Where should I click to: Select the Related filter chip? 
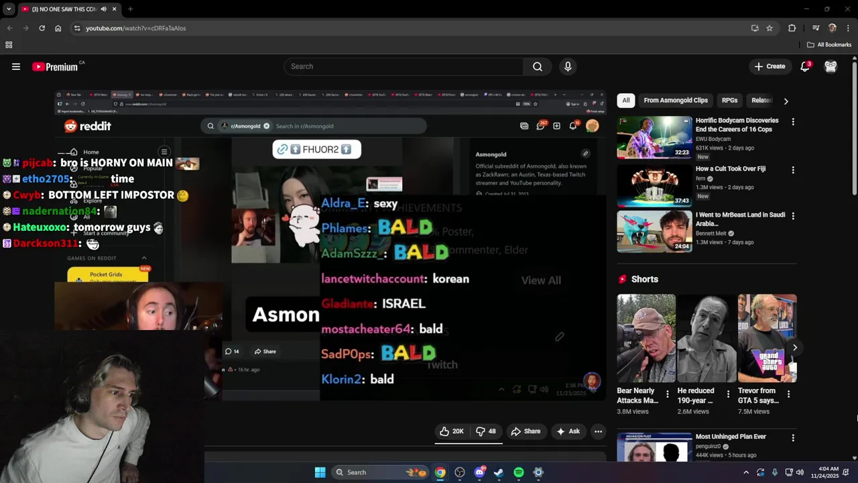coord(761,101)
